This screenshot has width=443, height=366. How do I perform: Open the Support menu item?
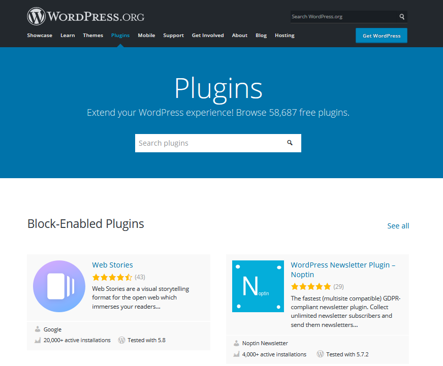pos(173,36)
